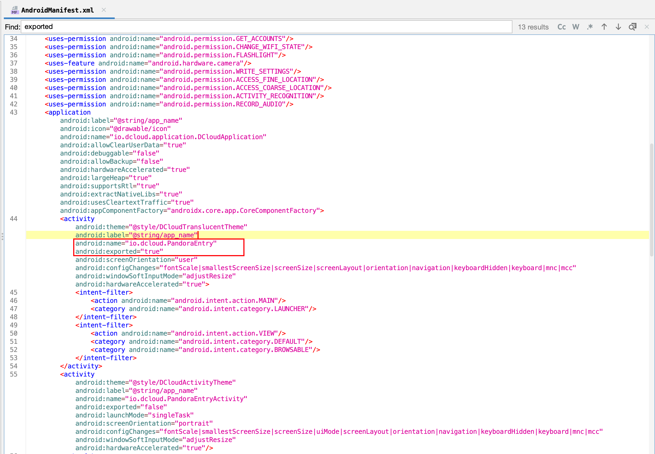Click the '13 results' count label
This screenshot has height=454, width=655.
(x=533, y=27)
